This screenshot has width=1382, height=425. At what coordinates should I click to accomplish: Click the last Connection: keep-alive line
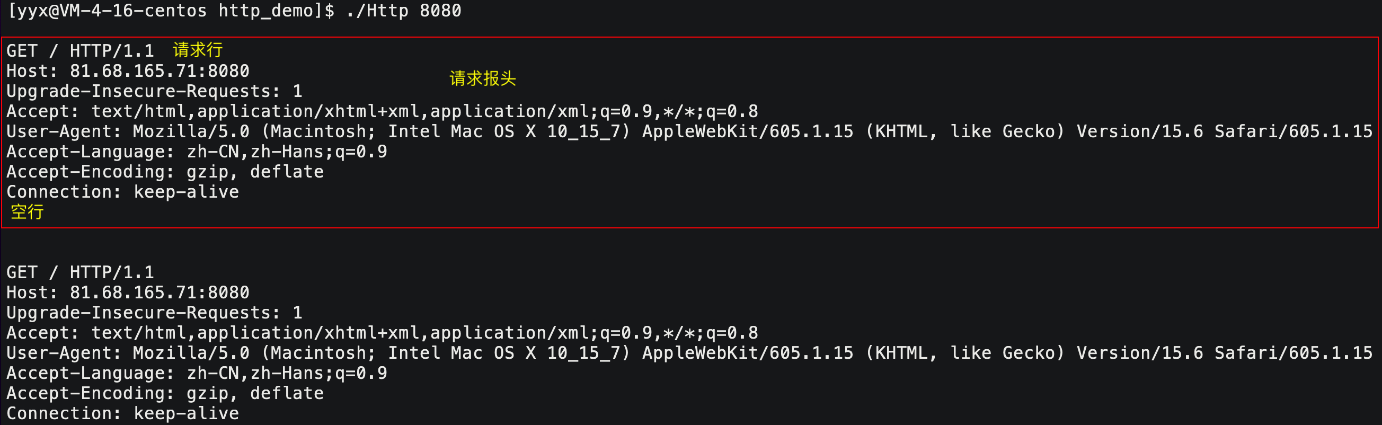click(x=122, y=414)
